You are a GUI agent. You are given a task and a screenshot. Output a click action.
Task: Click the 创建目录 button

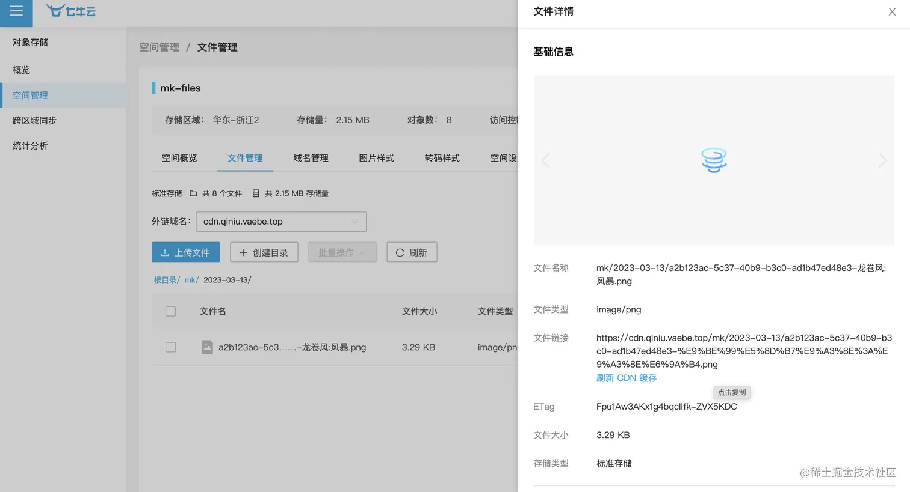pyautogui.click(x=264, y=252)
